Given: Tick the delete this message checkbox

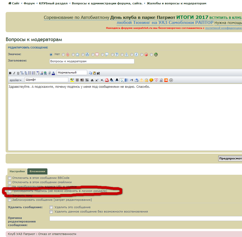Looking at the screenshot, I should pos(51,207).
